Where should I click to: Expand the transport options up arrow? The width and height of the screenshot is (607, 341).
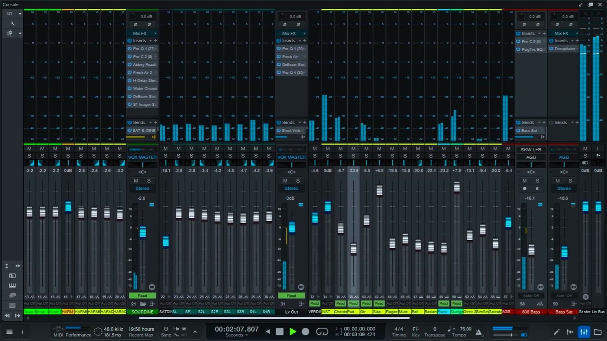(195, 332)
